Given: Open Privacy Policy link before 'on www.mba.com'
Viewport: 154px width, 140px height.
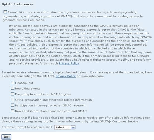Looking at the screenshot, I should point(65,76).
